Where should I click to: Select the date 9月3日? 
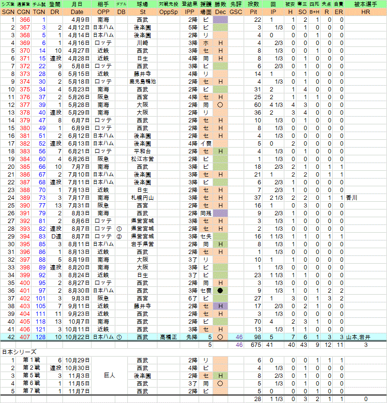[80, 299]
